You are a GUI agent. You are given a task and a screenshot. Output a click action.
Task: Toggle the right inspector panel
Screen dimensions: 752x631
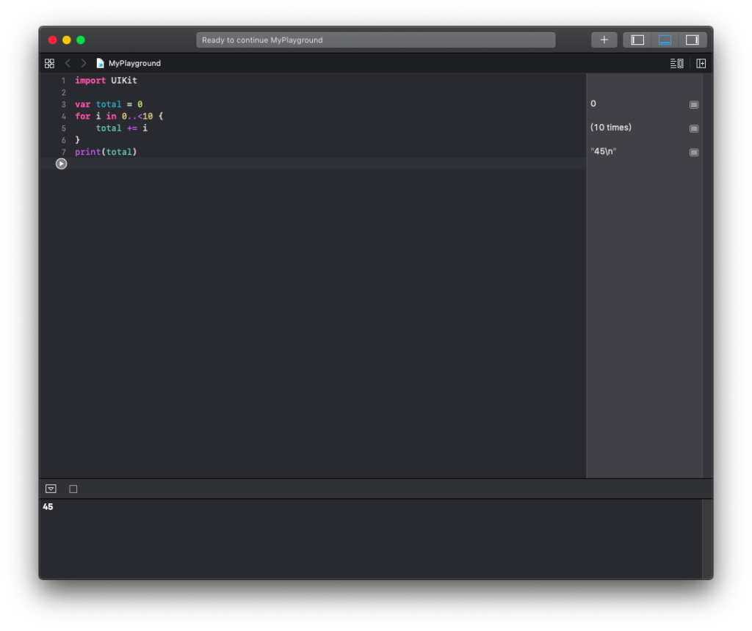click(692, 40)
